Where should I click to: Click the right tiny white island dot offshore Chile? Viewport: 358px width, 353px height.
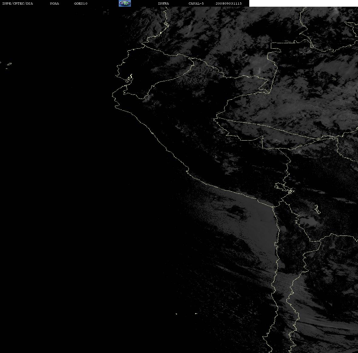click(x=196, y=313)
